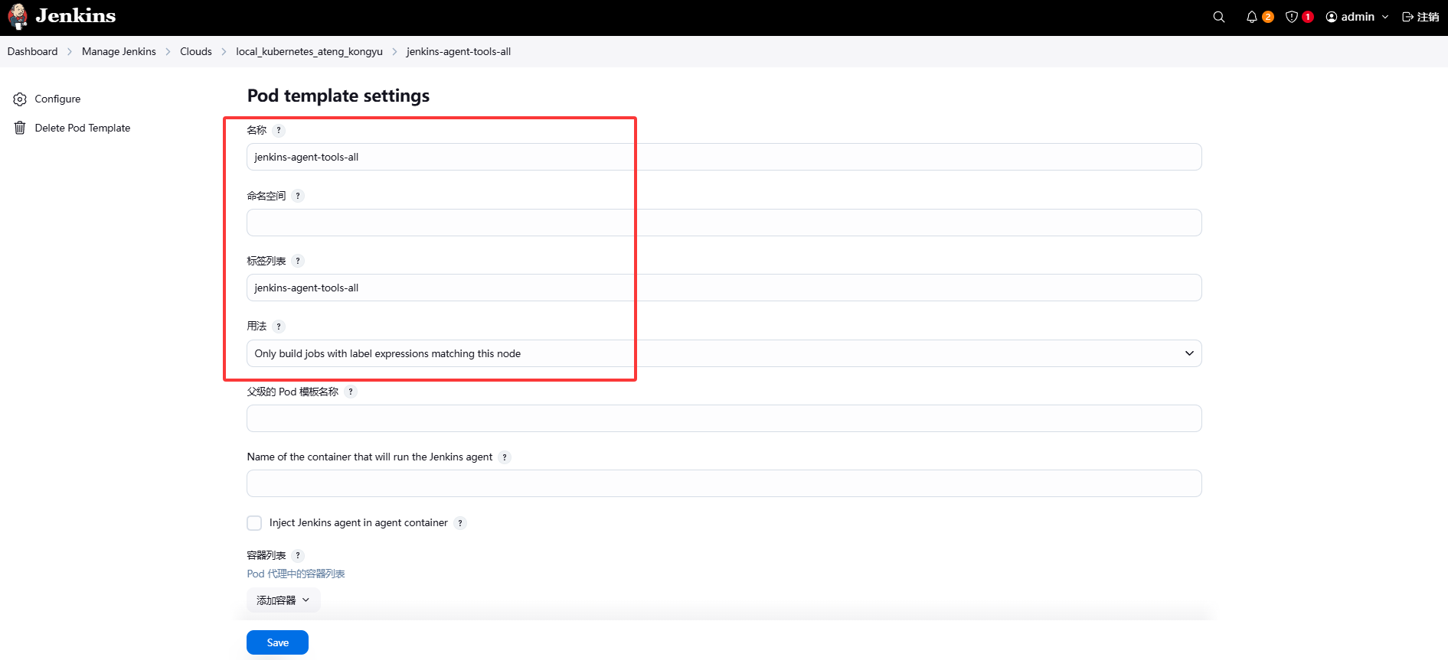This screenshot has width=1448, height=660.
Task: Click help icon beside 容器列表
Action: pos(298,556)
